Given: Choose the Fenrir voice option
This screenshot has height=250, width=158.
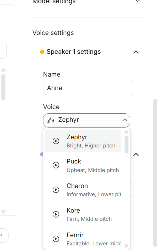Looking at the screenshot, I should (x=83, y=239).
